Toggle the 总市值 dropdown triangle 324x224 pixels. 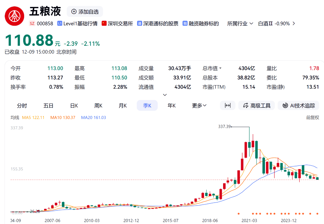(x=221, y=68)
